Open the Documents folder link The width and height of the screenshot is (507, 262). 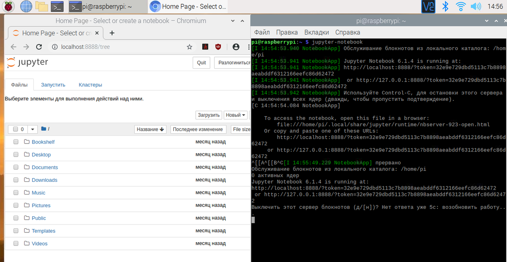(x=45, y=167)
